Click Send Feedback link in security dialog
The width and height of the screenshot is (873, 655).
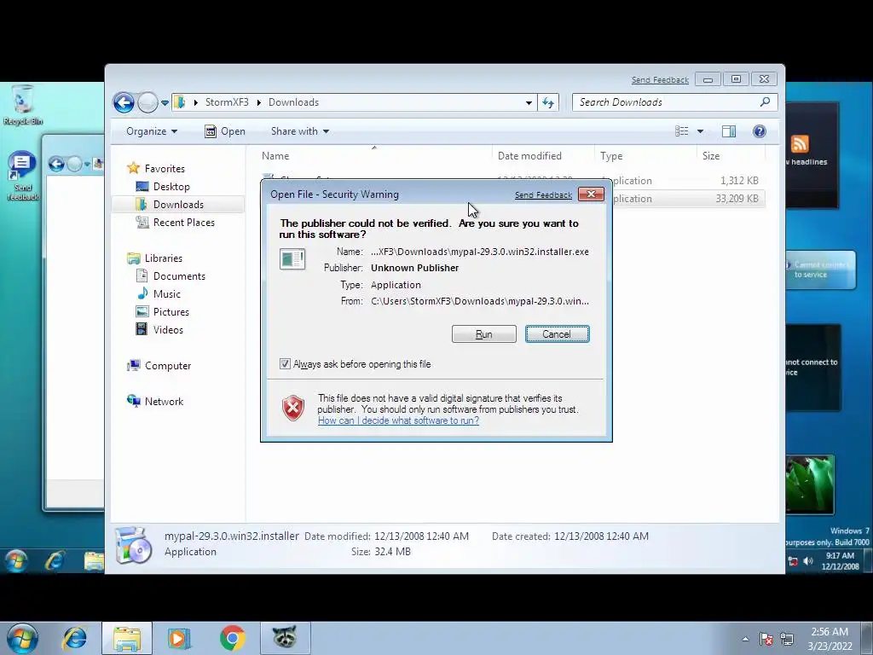coord(543,195)
